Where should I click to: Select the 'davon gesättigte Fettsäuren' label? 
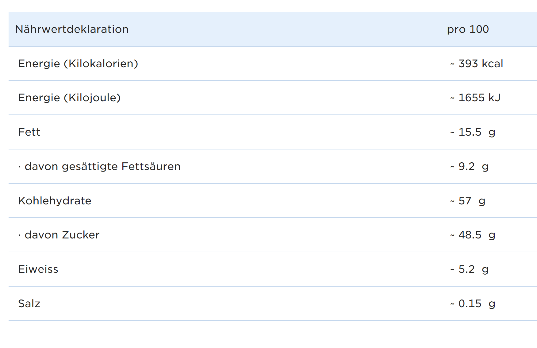coord(102,167)
